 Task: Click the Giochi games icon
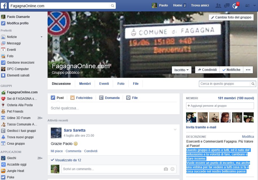(3, 158)
